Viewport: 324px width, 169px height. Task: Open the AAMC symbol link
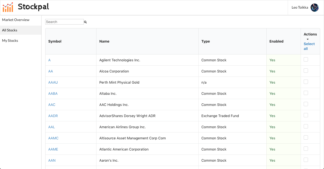[53, 138]
